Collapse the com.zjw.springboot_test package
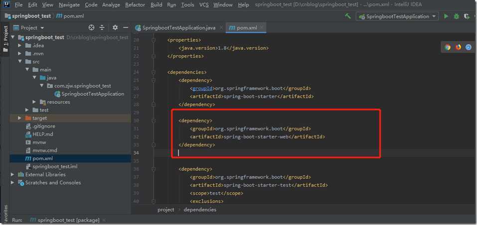 [x=42, y=86]
